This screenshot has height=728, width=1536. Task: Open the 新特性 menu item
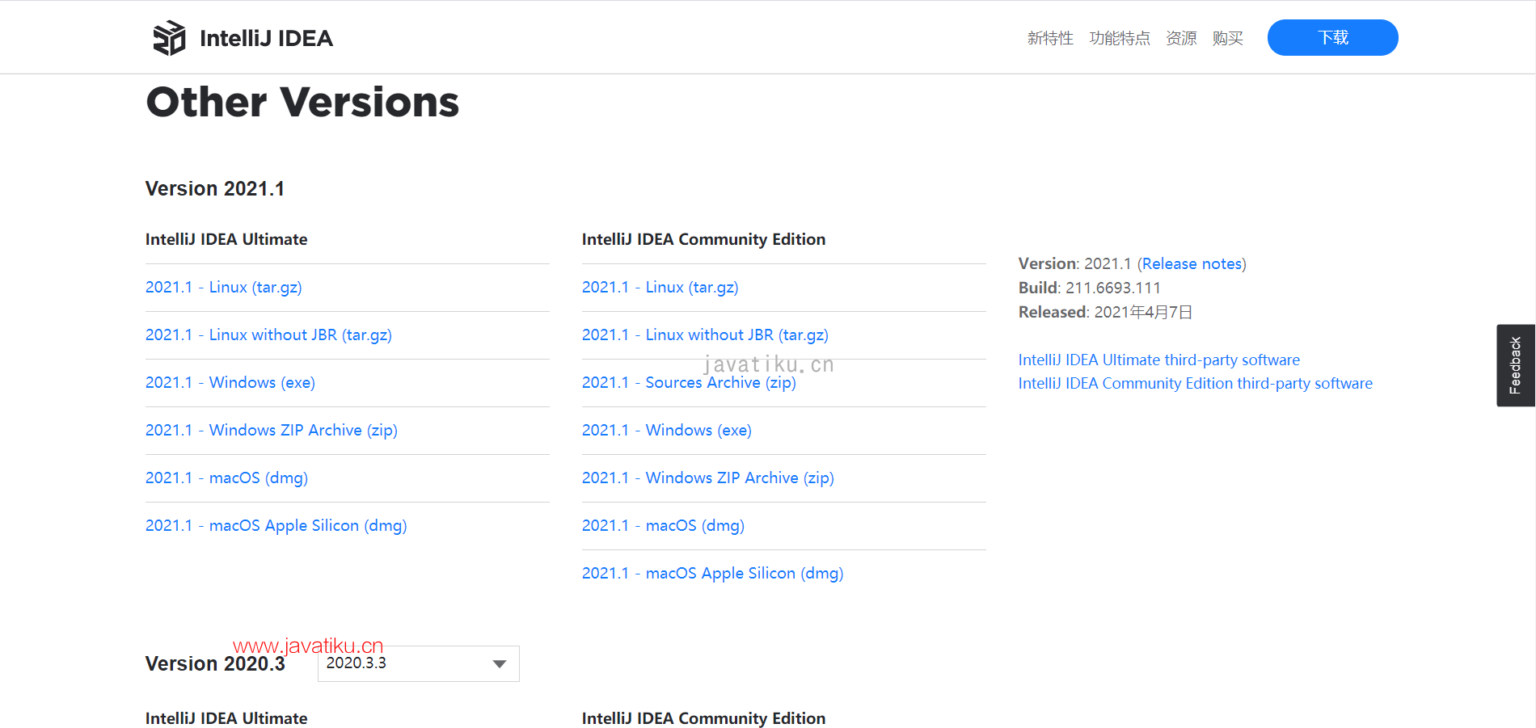tap(1050, 38)
